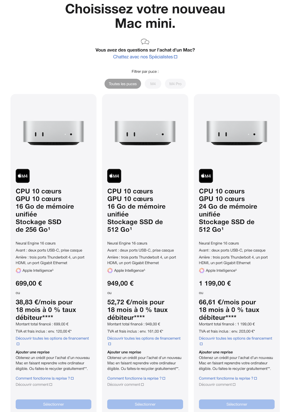This screenshot has height=412, width=287.
Task: Click the chat bubbles icon
Action: click(145, 42)
